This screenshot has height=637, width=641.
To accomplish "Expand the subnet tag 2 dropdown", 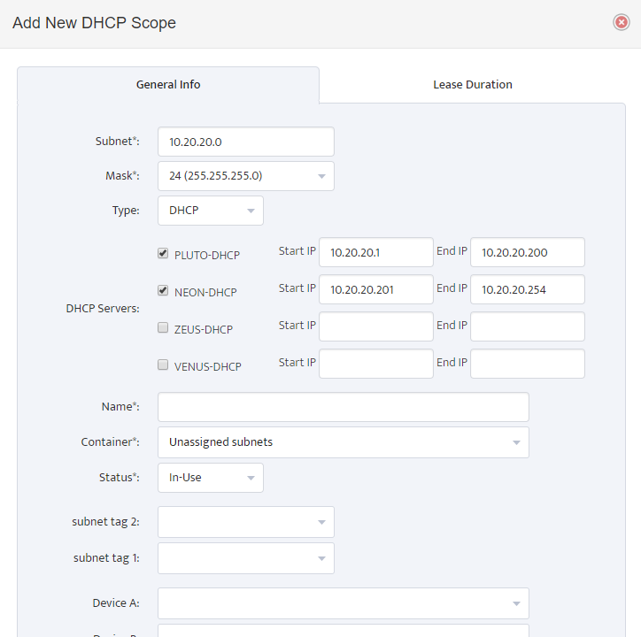I will (x=246, y=522).
